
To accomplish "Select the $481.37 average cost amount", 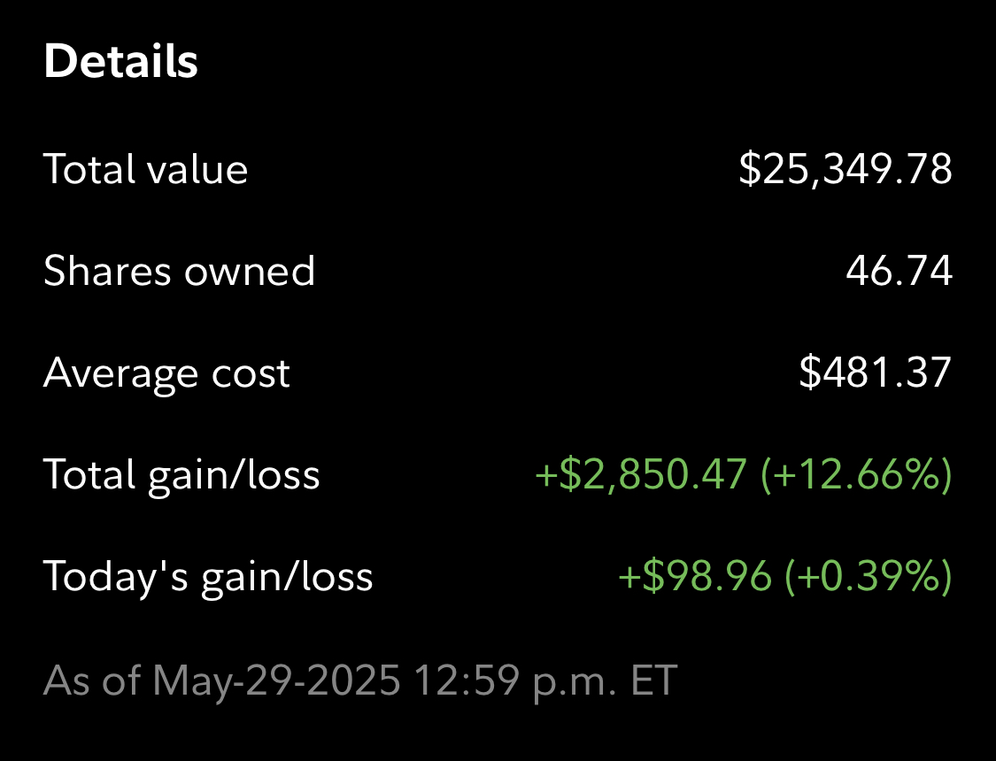I will coord(876,372).
